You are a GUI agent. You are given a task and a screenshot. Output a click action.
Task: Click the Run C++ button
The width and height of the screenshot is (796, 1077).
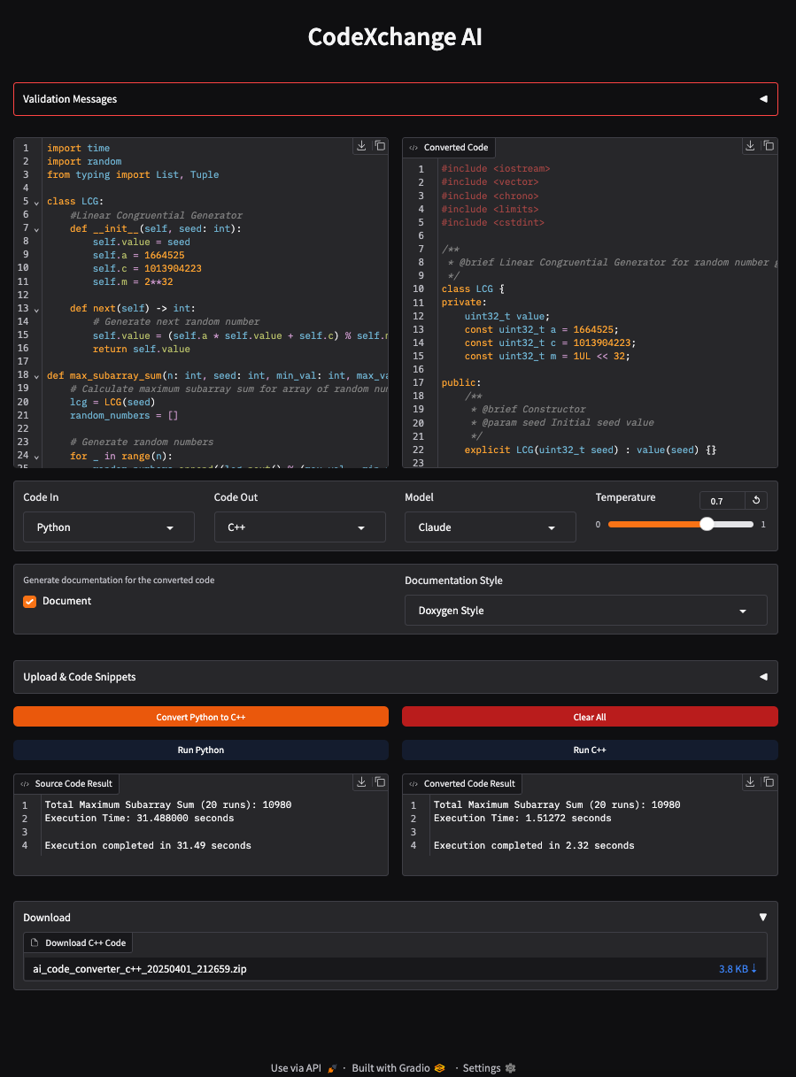pos(590,750)
